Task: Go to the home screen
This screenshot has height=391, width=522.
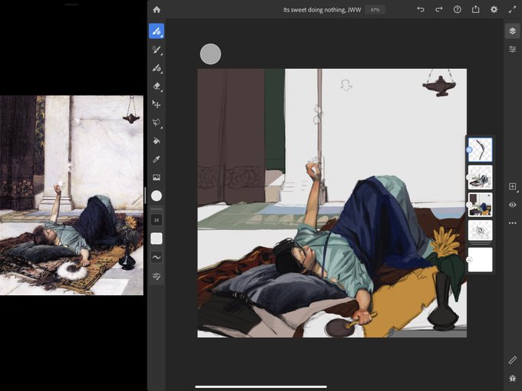Action: click(157, 10)
